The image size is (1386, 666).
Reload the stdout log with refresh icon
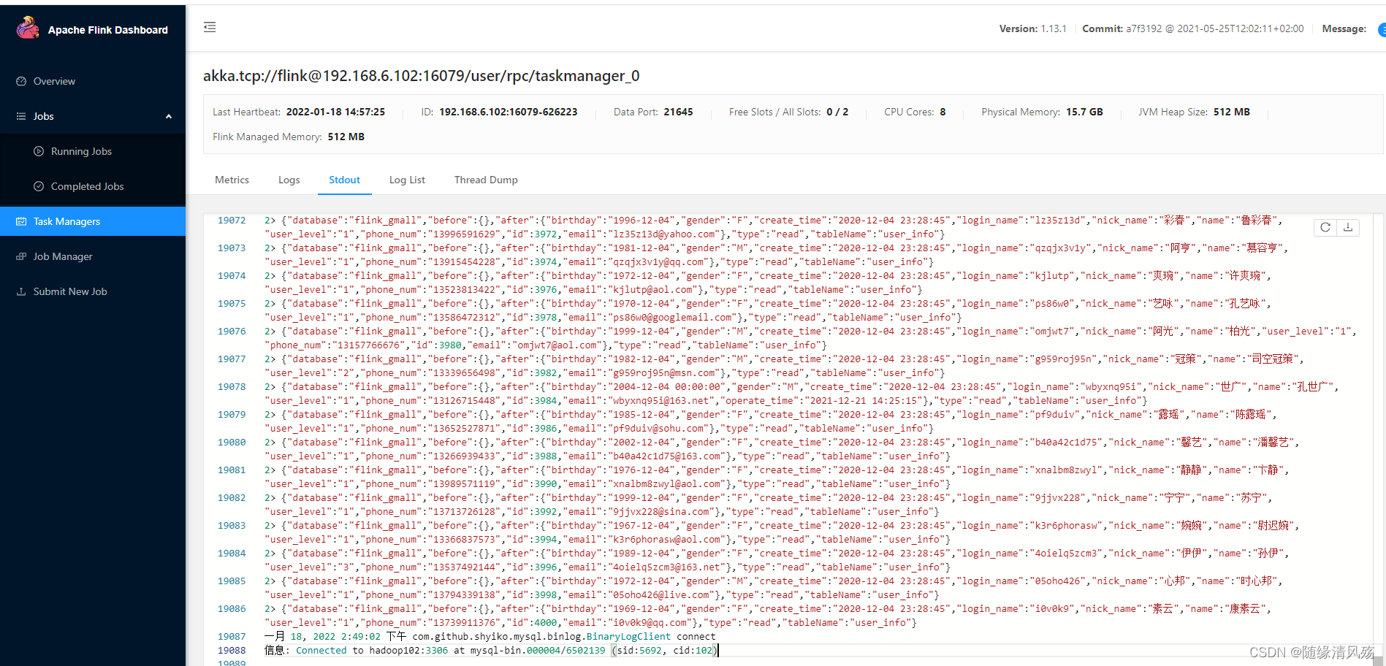point(1325,228)
